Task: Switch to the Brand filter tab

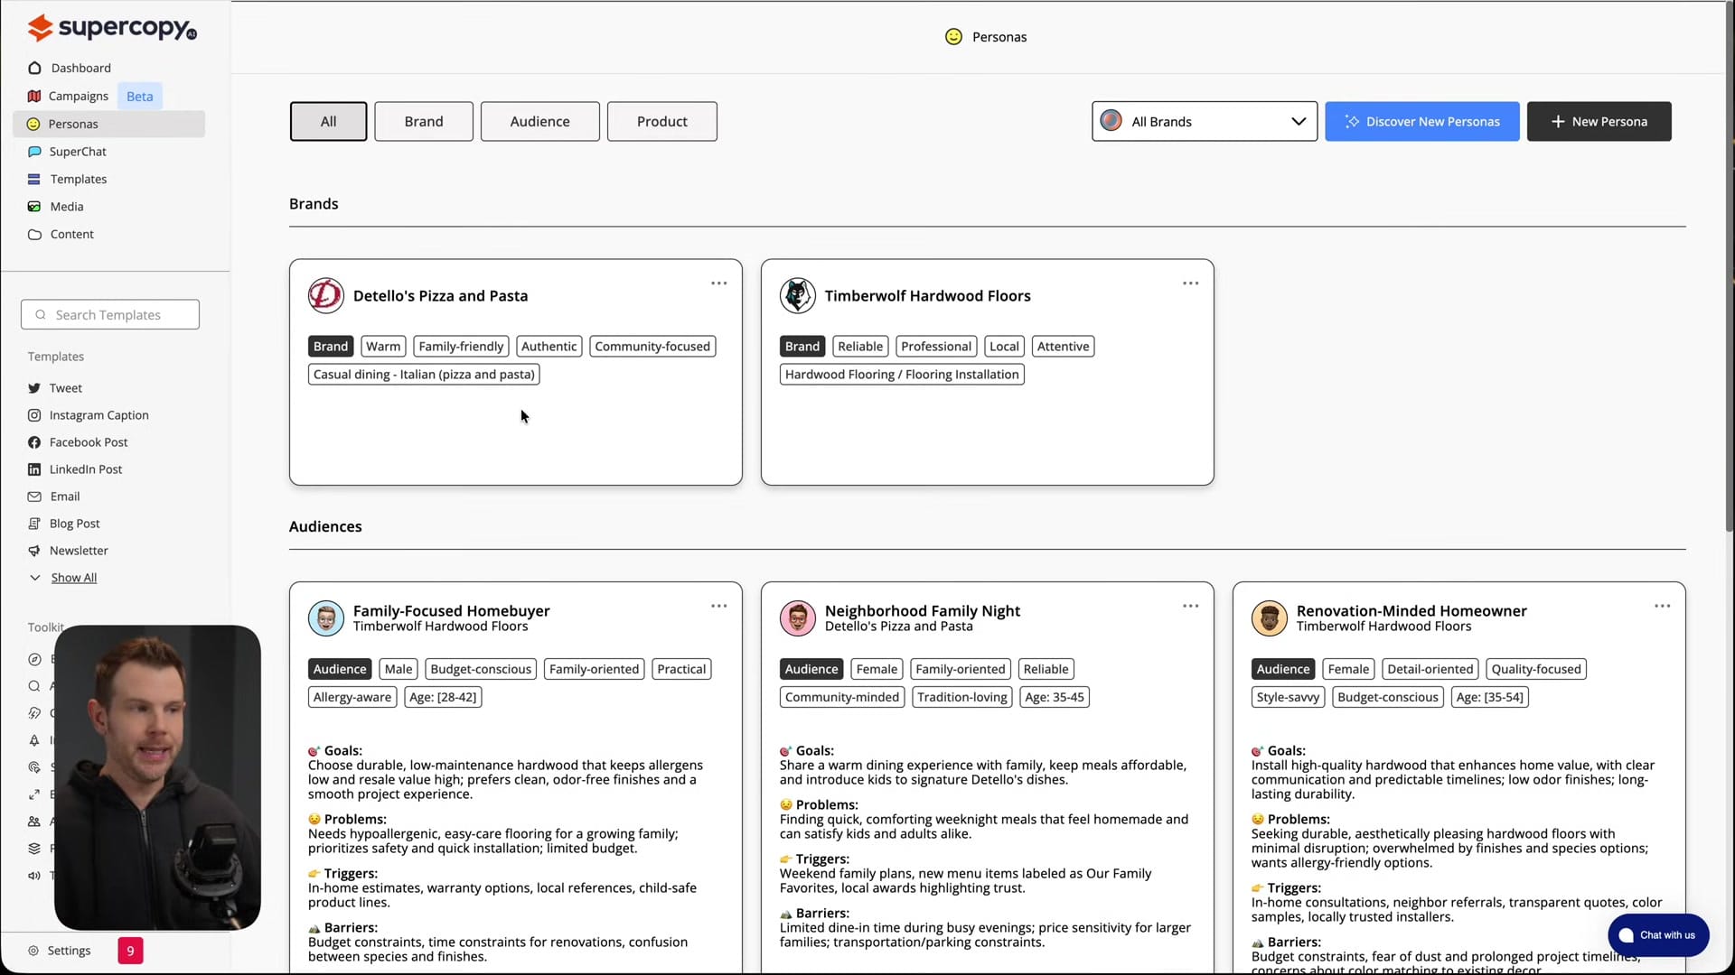Action: pos(424,121)
